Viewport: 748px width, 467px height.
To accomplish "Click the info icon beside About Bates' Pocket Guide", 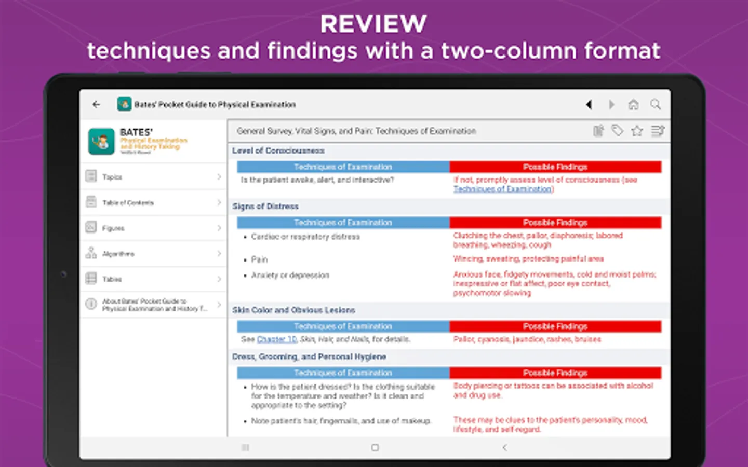I will coord(91,304).
